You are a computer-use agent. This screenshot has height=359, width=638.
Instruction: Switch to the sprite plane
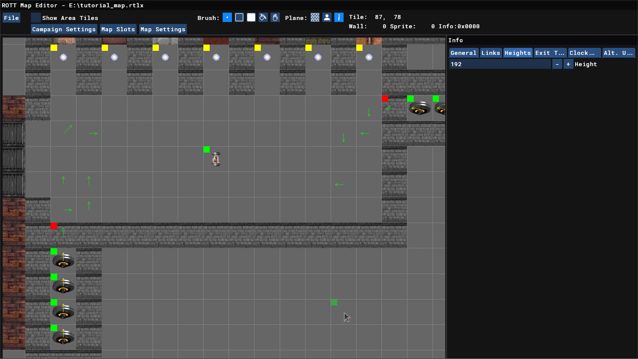tap(327, 18)
